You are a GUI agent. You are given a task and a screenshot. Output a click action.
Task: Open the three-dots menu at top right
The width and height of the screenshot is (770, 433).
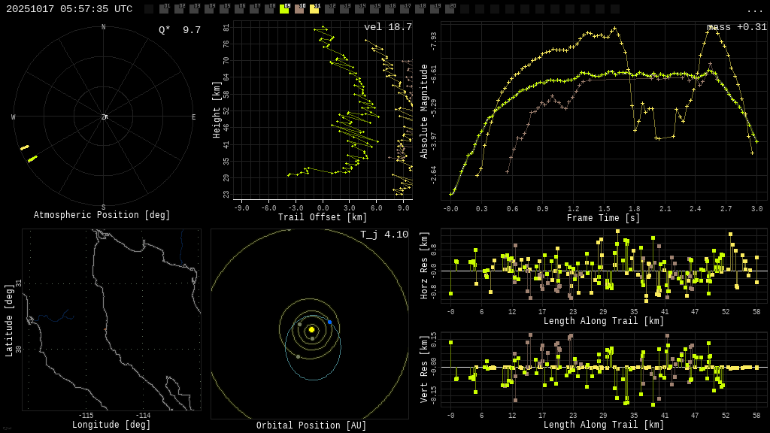pyautogui.click(x=754, y=10)
